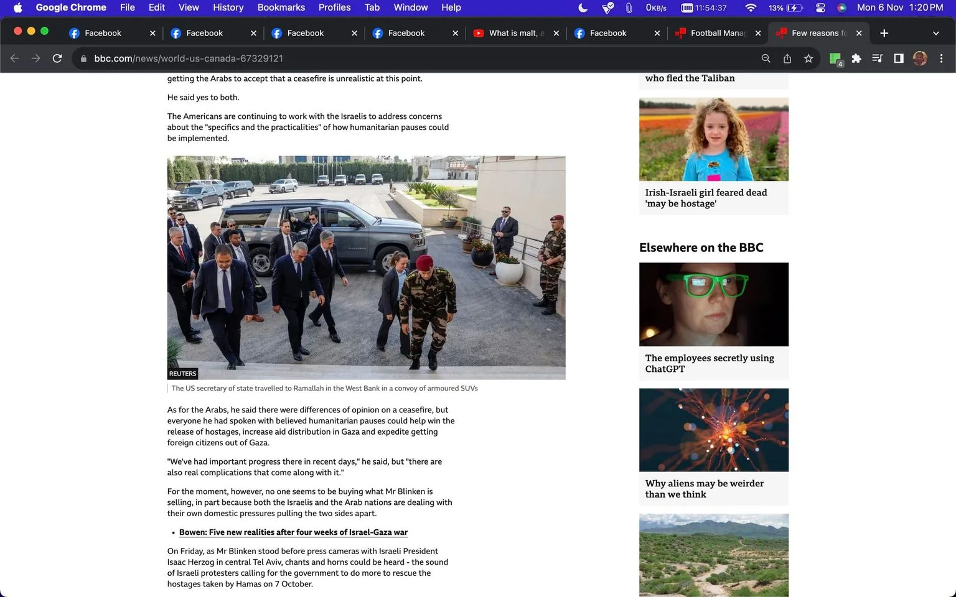Open 'The employees secretly using ChatGPT' story

[710, 363]
